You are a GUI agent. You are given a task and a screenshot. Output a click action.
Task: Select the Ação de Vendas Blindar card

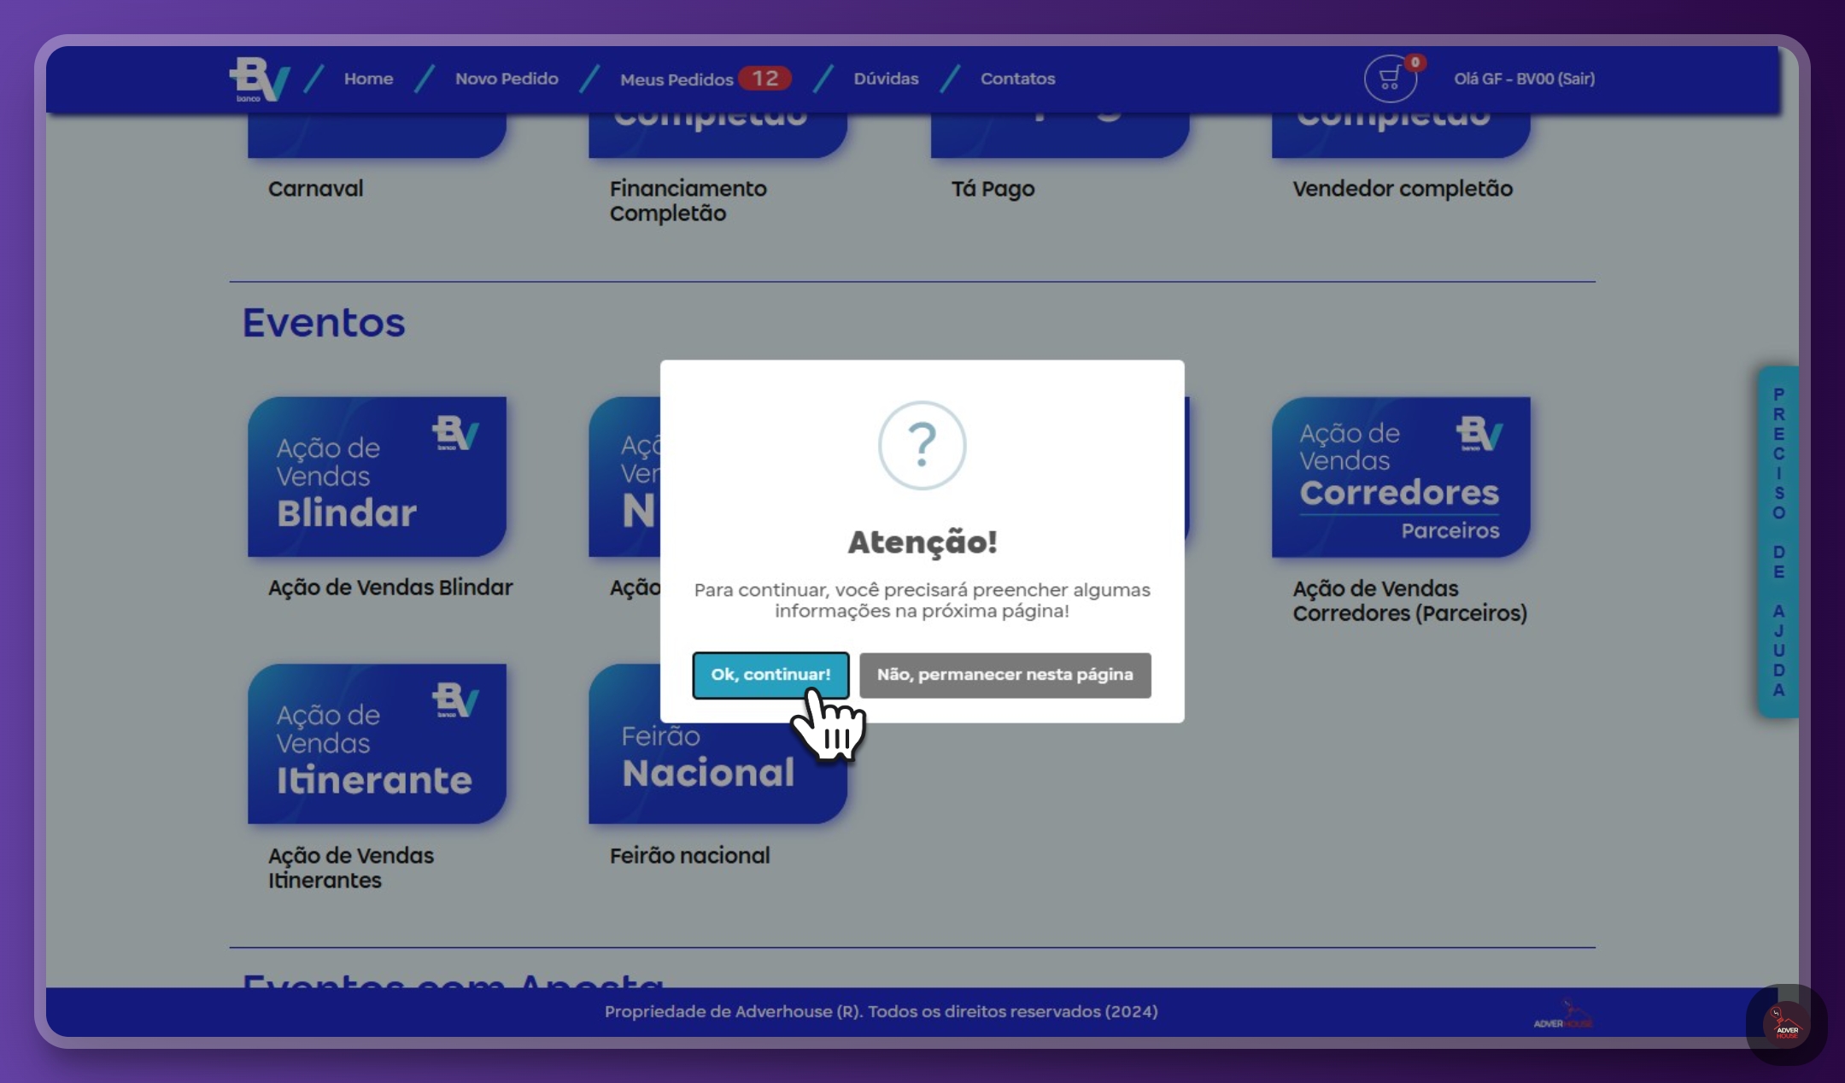377,477
